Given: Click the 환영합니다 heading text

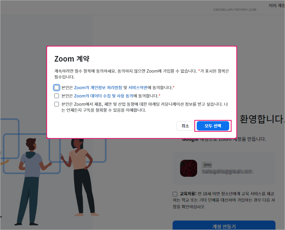Looking at the screenshot, I should [262, 119].
